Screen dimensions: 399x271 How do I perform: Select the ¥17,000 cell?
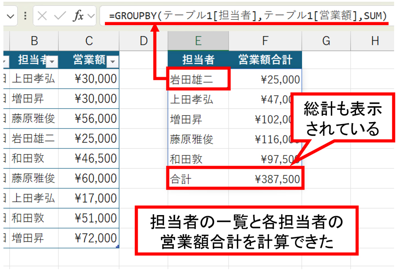click(89, 198)
